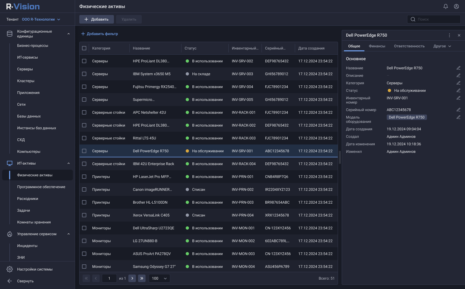The image size is (465, 289).
Task: Switch to the Общее tab
Action: click(x=354, y=46)
